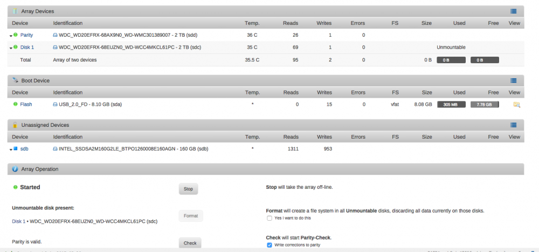539x252 pixels.
Task: Expand the Parity device dropdown arrow
Action: pos(11,36)
